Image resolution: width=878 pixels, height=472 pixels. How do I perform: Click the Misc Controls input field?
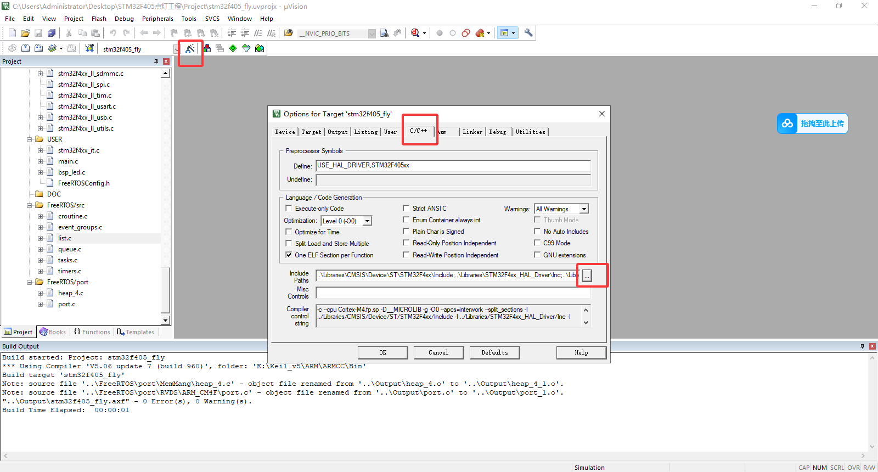click(453, 293)
